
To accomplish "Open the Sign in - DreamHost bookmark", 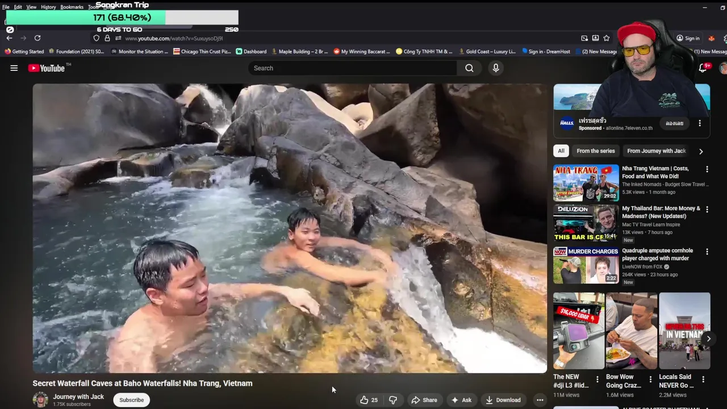I will point(545,51).
